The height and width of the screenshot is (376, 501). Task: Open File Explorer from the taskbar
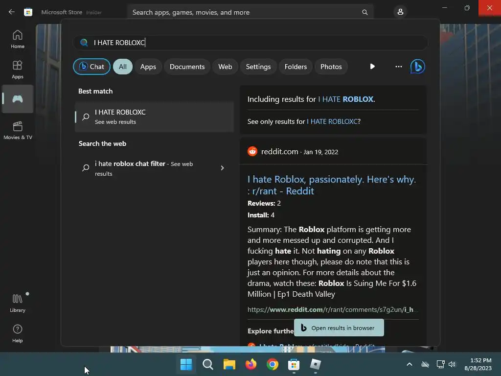click(229, 364)
